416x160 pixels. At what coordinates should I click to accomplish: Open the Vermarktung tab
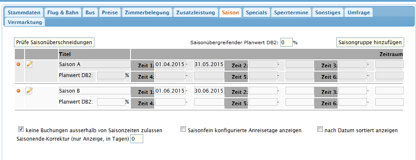tap(25, 22)
